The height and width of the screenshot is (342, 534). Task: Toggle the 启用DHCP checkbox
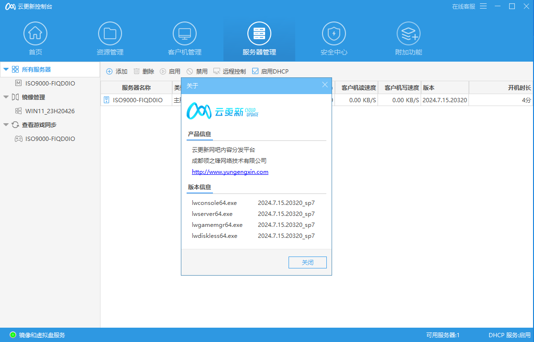click(x=255, y=71)
